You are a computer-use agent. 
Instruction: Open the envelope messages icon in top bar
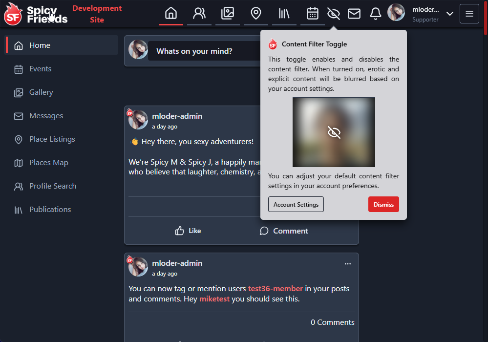point(354,14)
